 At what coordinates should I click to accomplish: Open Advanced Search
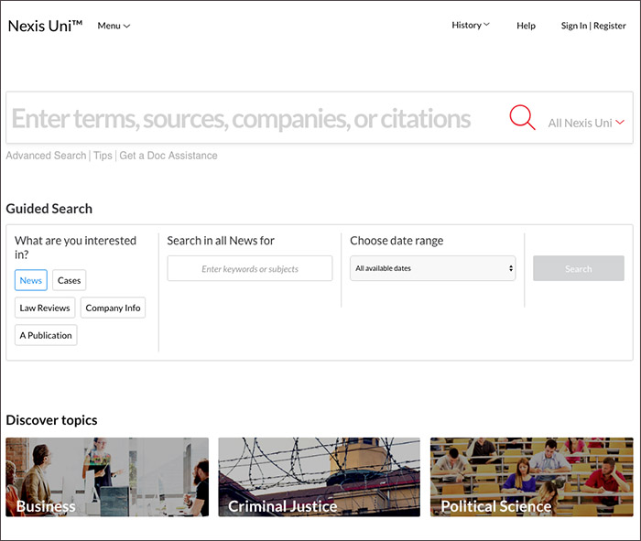46,156
